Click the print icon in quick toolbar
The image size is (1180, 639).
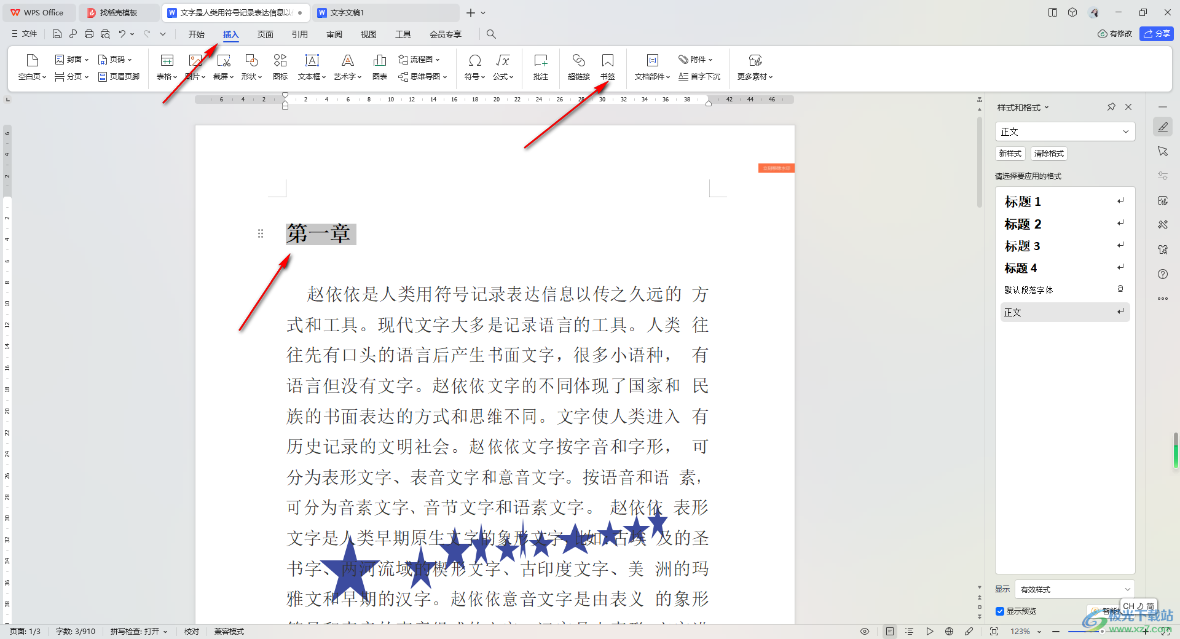tap(89, 34)
